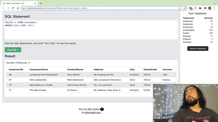The image size is (218, 122).
Task: Click the browser forward arrow
Action: (8, 8)
